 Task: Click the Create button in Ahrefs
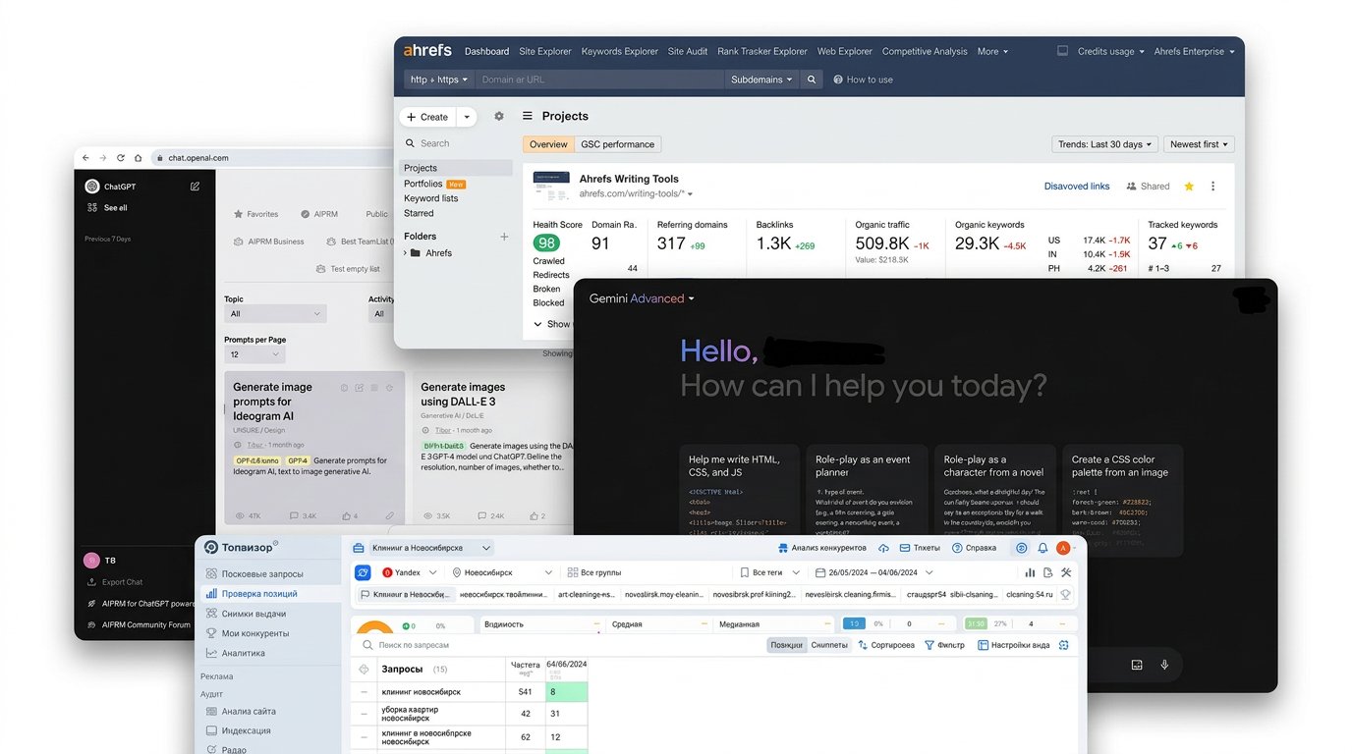428,117
